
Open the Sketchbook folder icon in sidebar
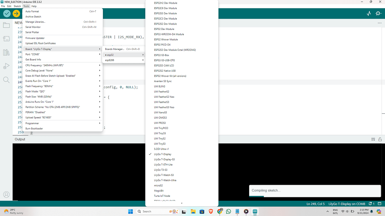(x=6, y=25)
